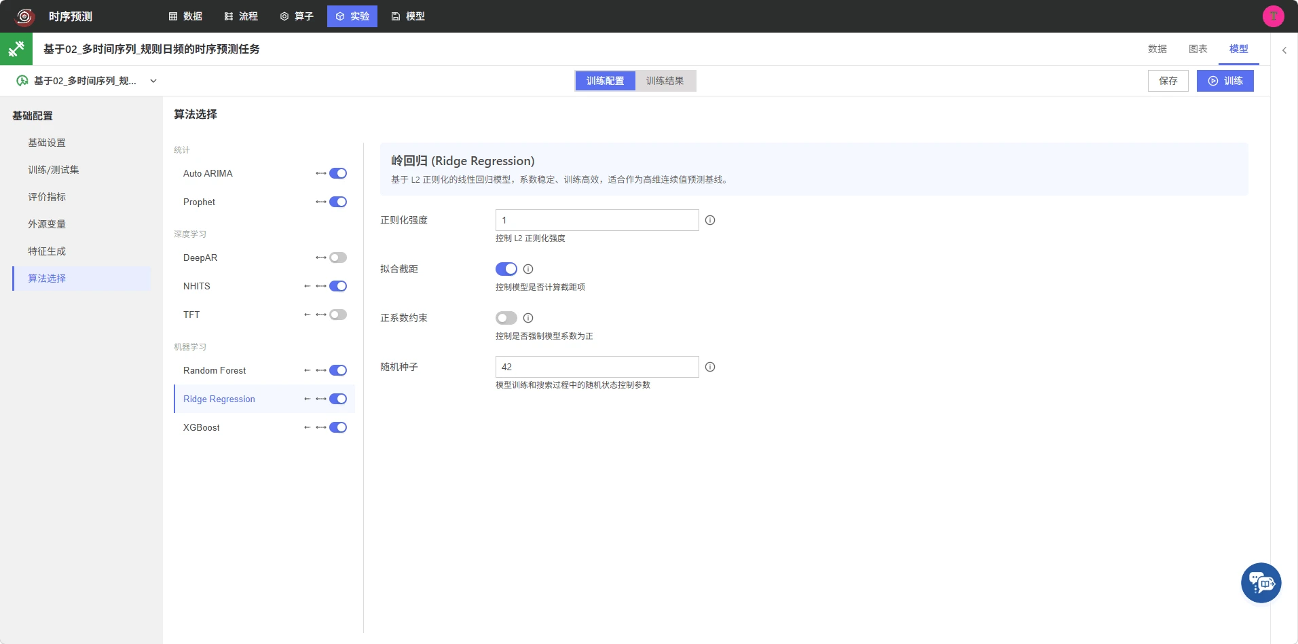This screenshot has height=644, width=1298.
Task: Click the info icon next to 正系数约束 switch
Action: pos(528,318)
